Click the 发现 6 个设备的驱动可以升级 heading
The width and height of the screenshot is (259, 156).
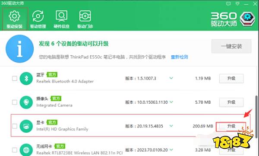pos(74,44)
